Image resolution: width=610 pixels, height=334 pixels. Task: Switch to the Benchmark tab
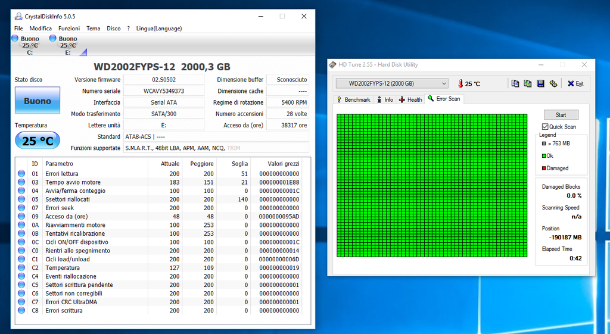coord(353,99)
